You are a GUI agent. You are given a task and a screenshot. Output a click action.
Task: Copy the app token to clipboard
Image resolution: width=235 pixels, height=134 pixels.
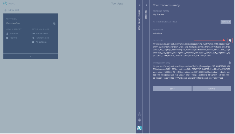click(x=54, y=24)
